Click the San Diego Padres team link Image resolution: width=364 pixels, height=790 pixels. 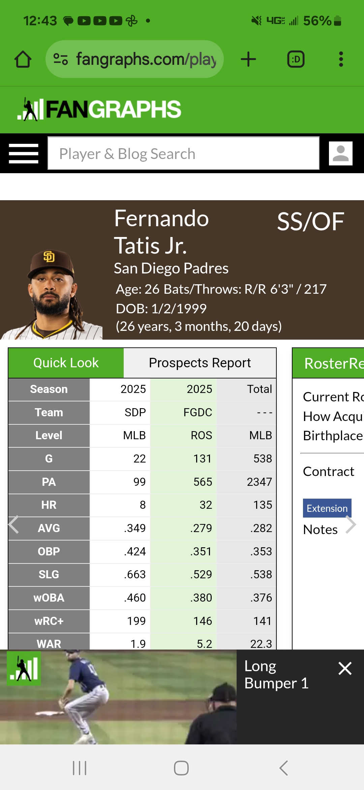pos(171,268)
